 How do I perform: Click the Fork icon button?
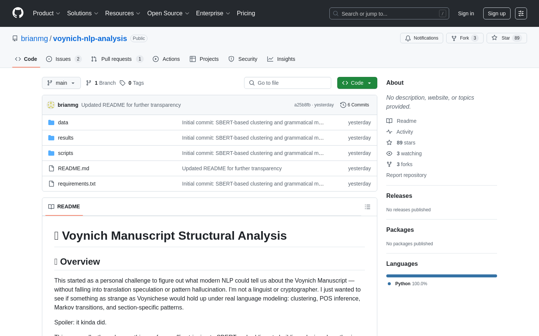tap(454, 38)
